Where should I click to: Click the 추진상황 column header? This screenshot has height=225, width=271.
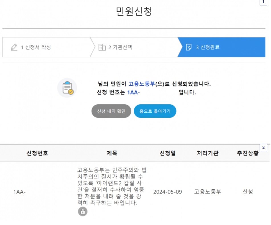[247, 153]
